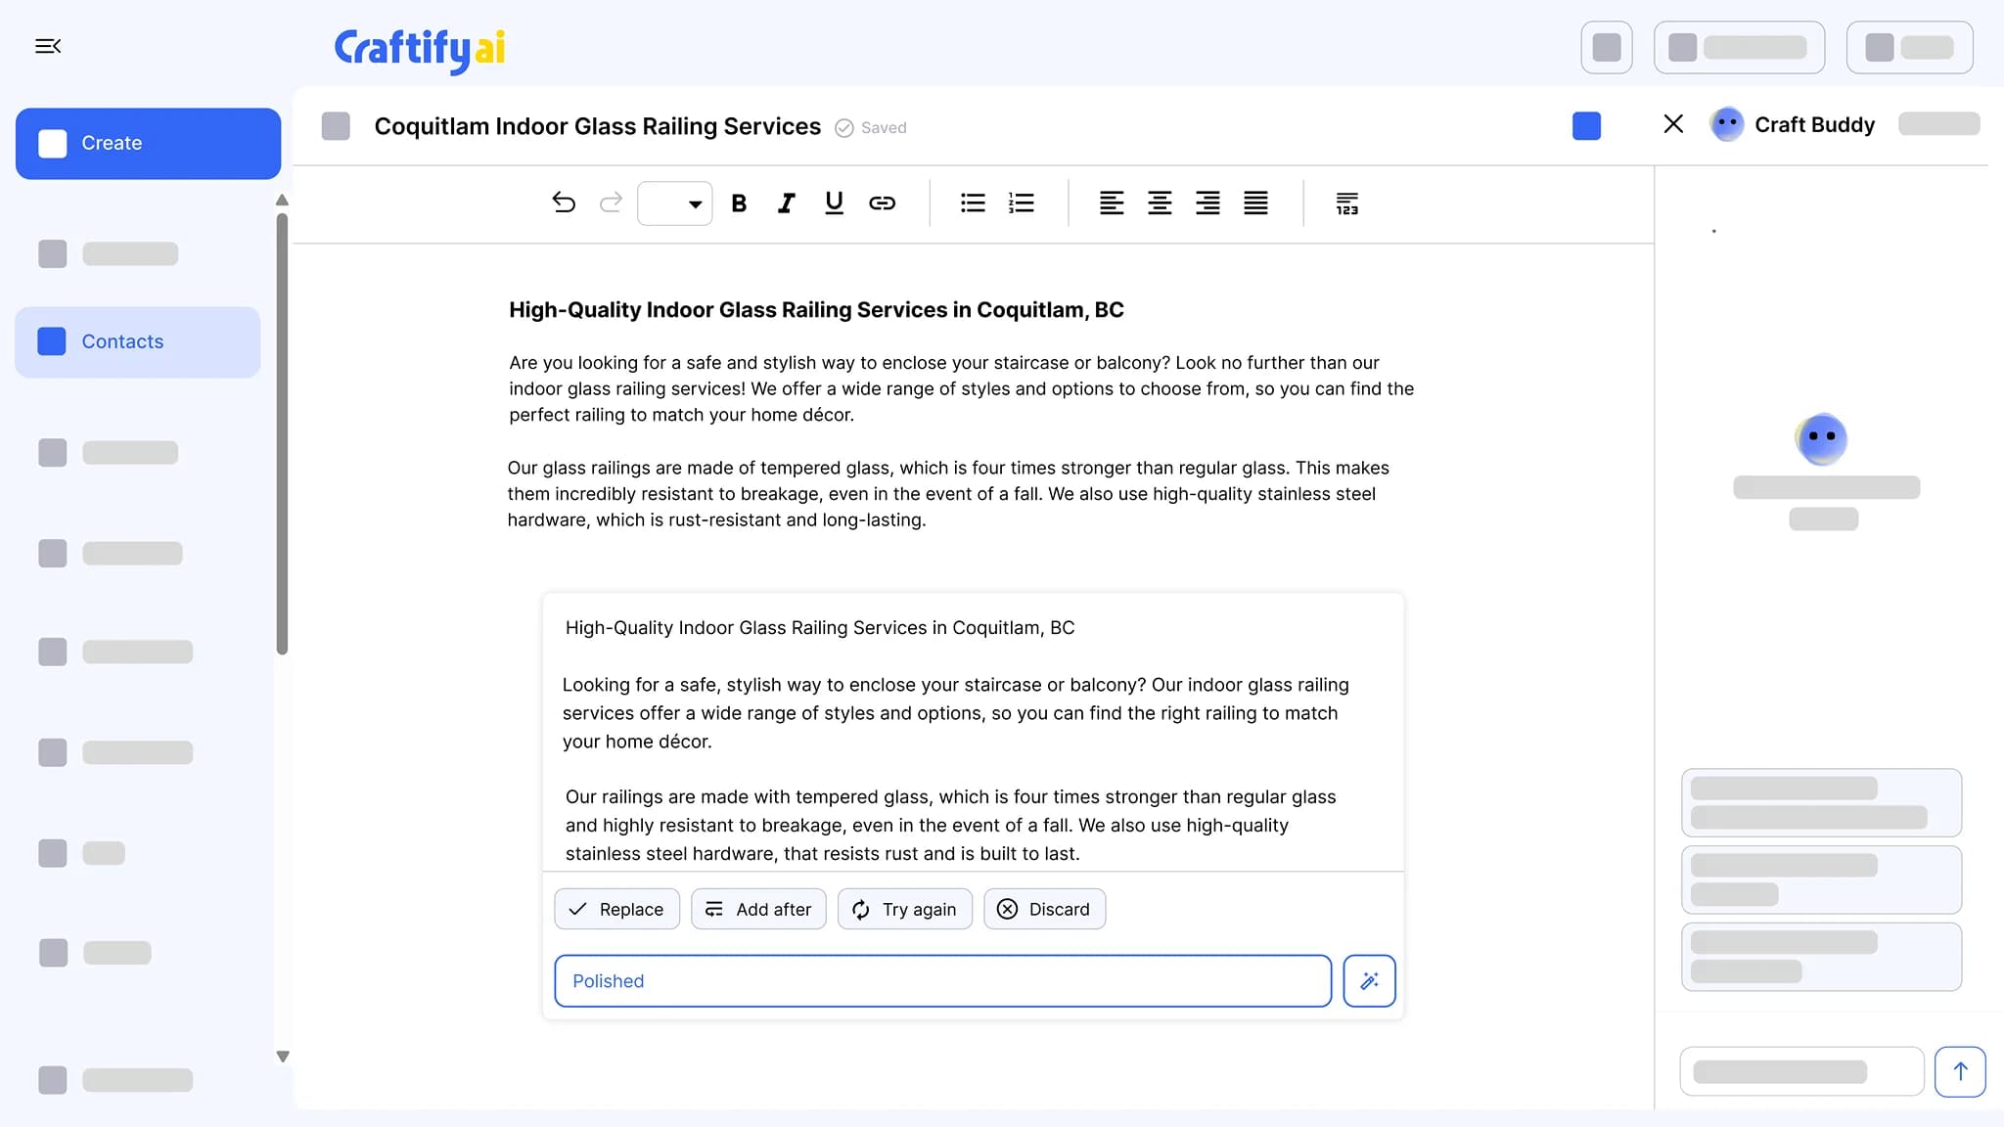
Task: Send message with the up arrow button
Action: tap(1960, 1071)
